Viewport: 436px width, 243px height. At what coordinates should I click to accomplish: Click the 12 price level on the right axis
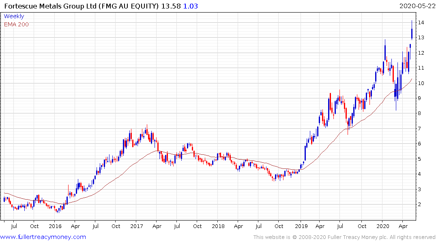pyautogui.click(x=421, y=53)
